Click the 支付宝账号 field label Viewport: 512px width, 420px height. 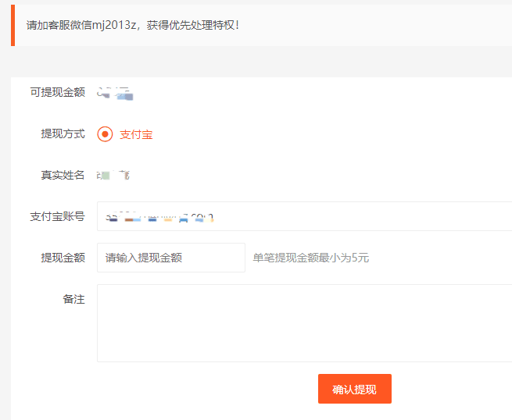(x=57, y=216)
